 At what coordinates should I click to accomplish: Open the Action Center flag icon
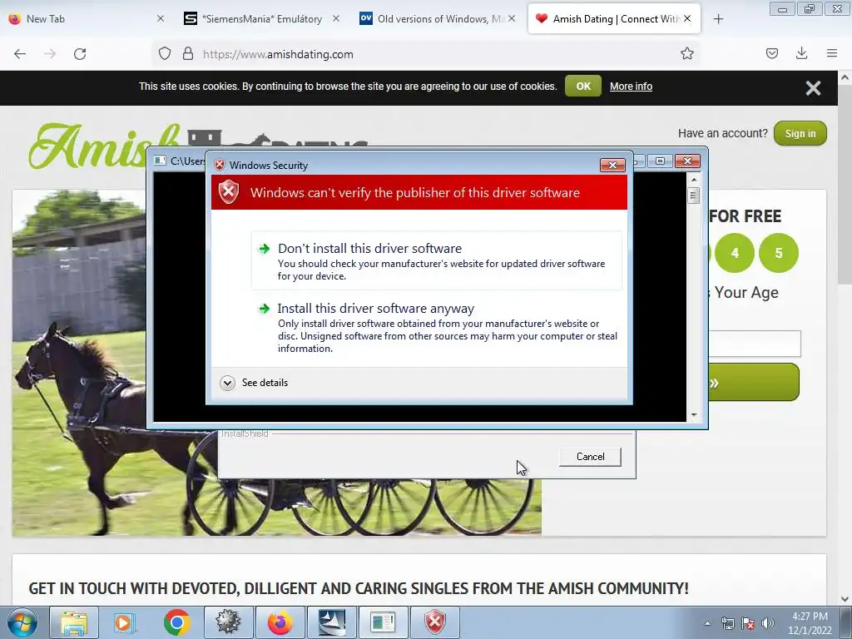coord(748,623)
